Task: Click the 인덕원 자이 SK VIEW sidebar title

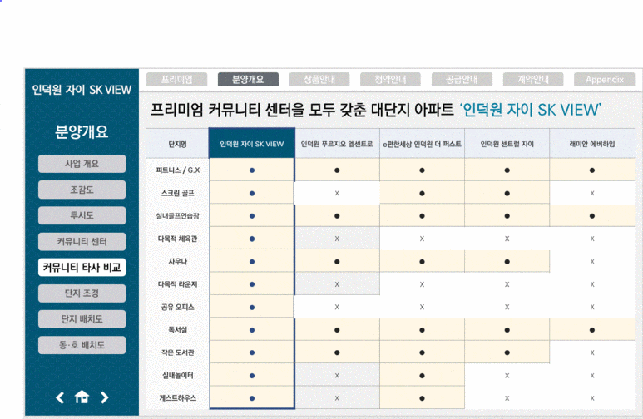Action: [x=82, y=90]
